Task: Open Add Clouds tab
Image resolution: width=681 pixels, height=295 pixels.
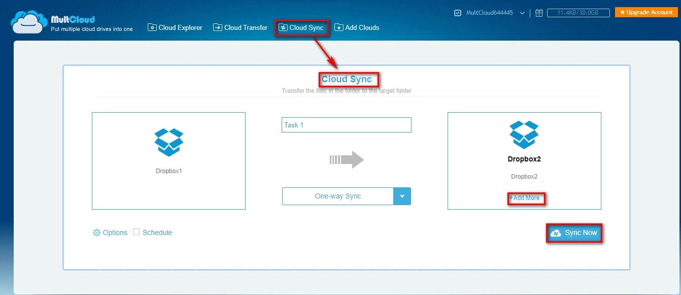Action: [x=357, y=27]
